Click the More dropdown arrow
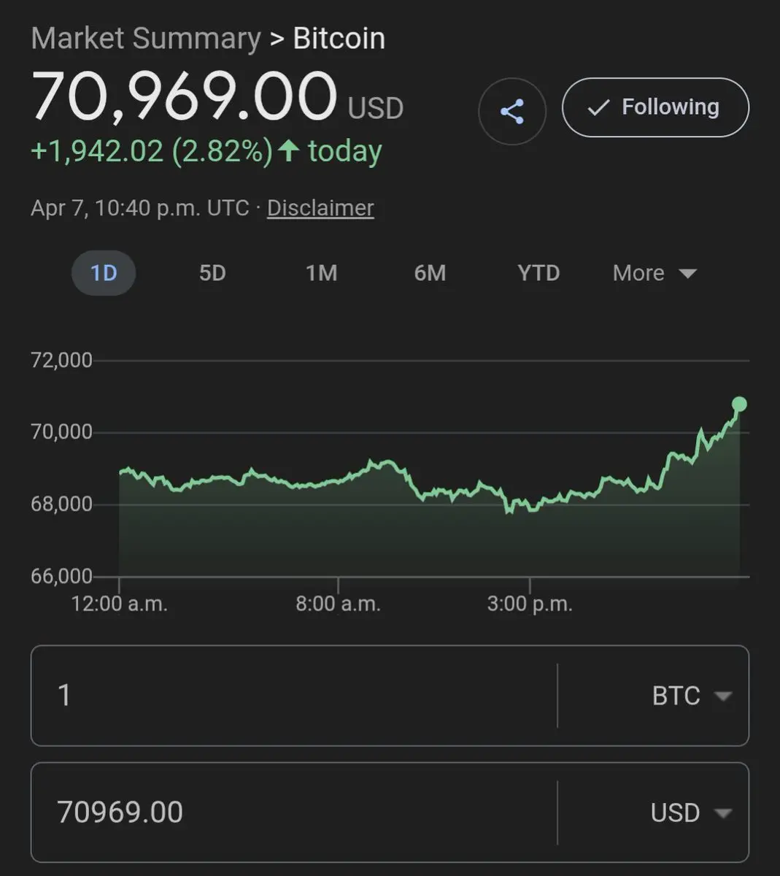 tap(687, 274)
